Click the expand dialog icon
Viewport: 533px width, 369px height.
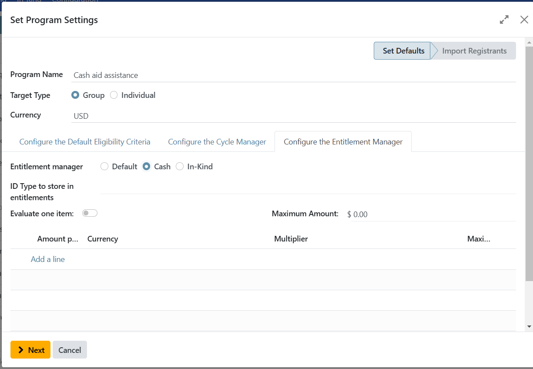click(504, 20)
